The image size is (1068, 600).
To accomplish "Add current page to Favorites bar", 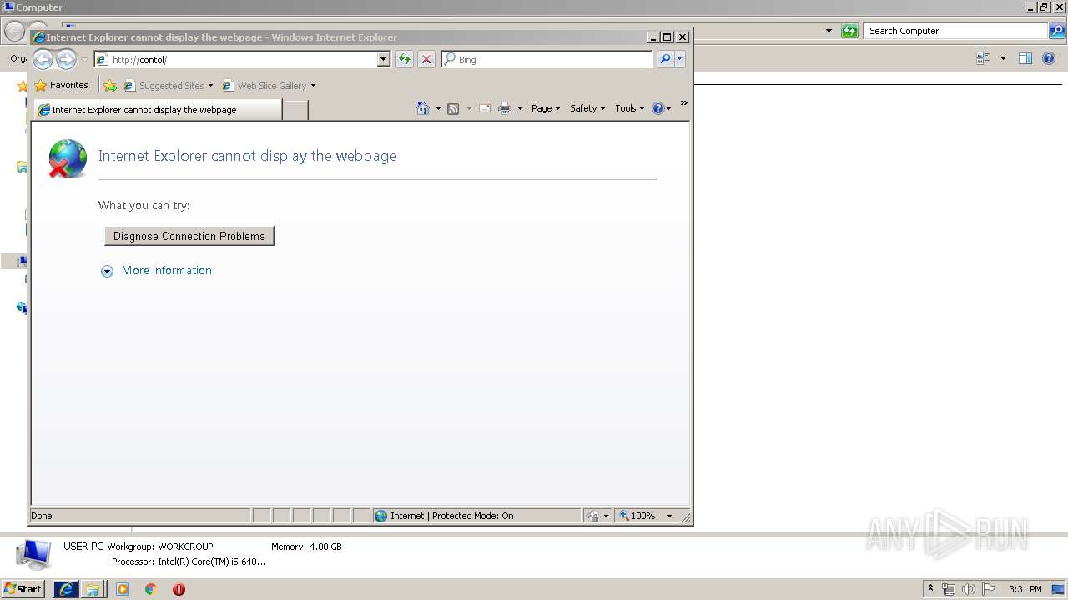I will 110,85.
